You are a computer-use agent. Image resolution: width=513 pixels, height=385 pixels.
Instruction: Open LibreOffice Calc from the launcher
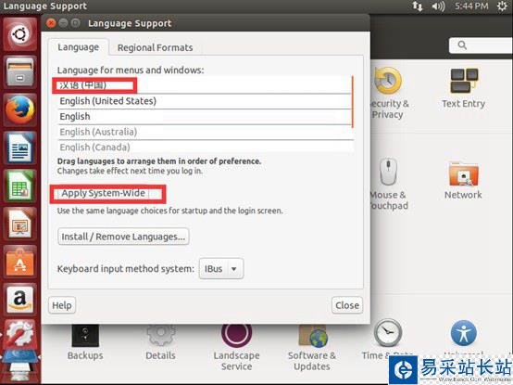pos(20,186)
